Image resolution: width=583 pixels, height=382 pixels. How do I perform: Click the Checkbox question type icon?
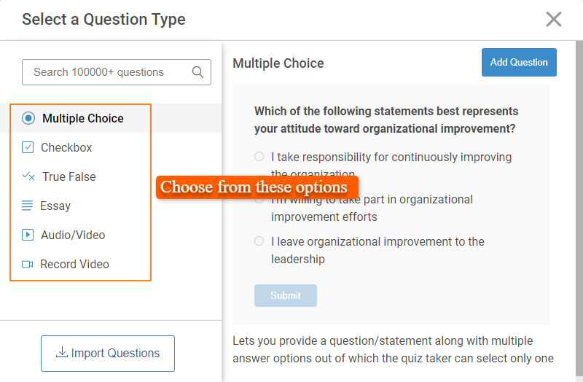28,147
